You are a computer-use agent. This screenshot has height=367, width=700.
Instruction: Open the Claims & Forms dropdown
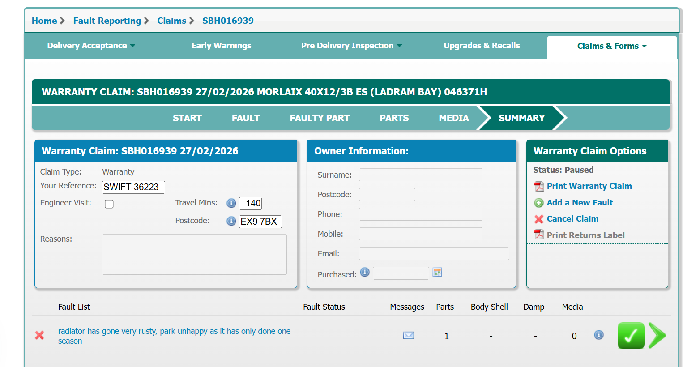point(611,46)
